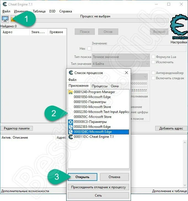Image resolution: width=188 pixels, height=201 pixels.
Task: Click Program Manager folder icon in process list
Action: (71, 92)
